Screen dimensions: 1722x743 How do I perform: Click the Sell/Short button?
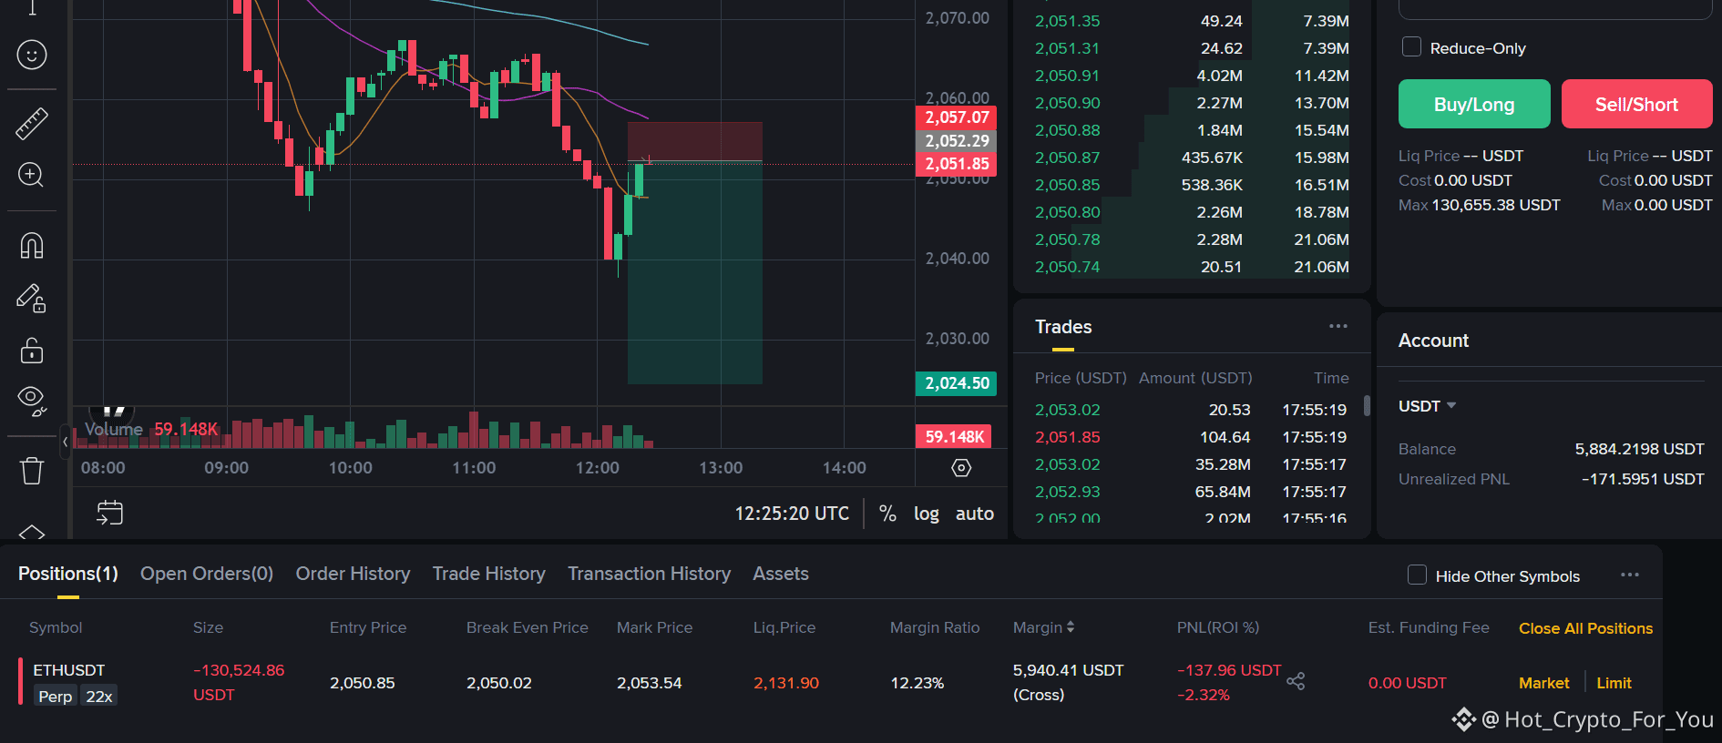[1637, 105]
